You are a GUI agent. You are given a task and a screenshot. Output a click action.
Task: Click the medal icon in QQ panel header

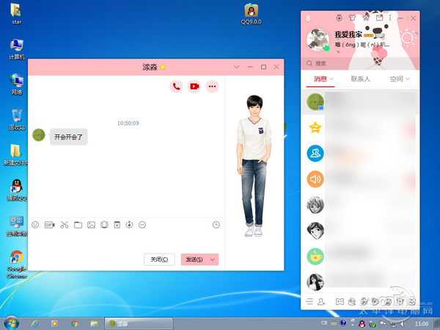pyautogui.click(x=340, y=18)
